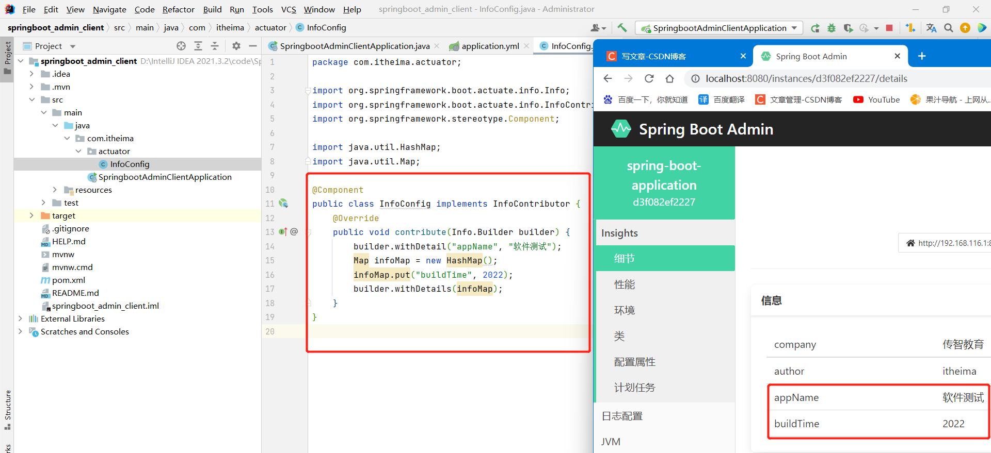Open the VCS menu

(289, 9)
